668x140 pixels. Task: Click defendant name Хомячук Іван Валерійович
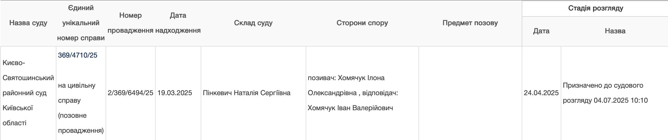coord(350,108)
